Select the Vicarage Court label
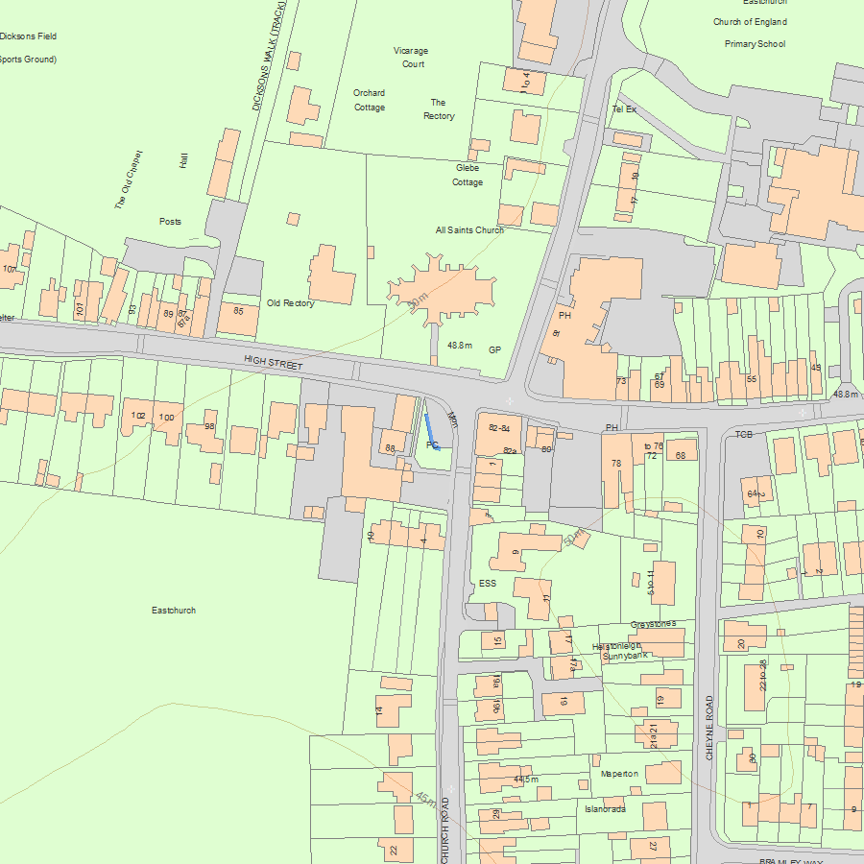864x864 pixels. pyautogui.click(x=411, y=58)
